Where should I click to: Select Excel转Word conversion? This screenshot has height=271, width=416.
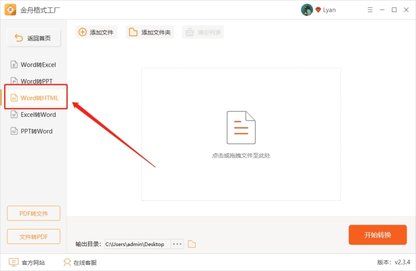(x=34, y=114)
